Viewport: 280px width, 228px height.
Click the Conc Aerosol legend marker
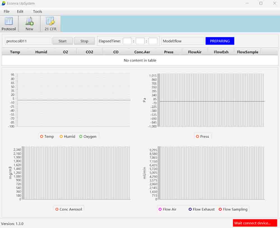click(57, 209)
